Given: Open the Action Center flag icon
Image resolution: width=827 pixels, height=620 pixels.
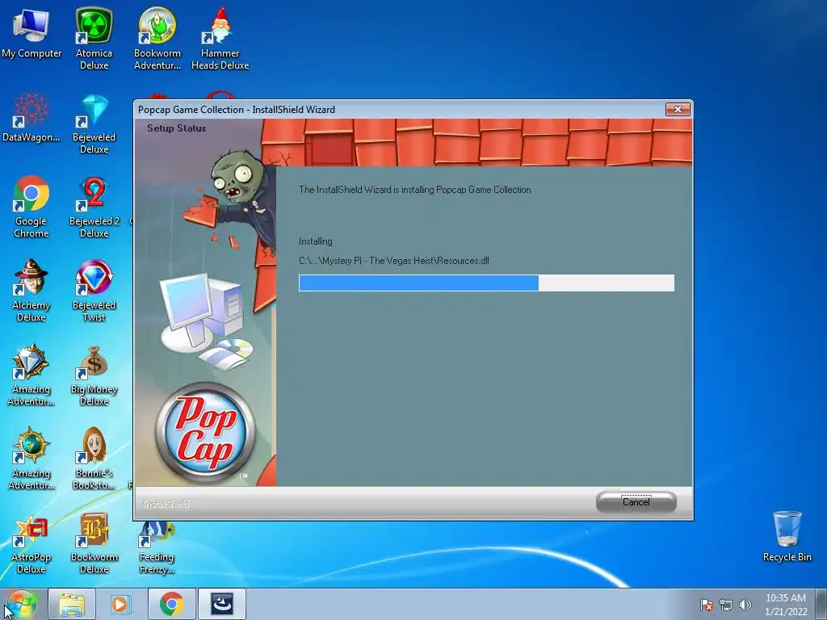Looking at the screenshot, I should coord(706,605).
